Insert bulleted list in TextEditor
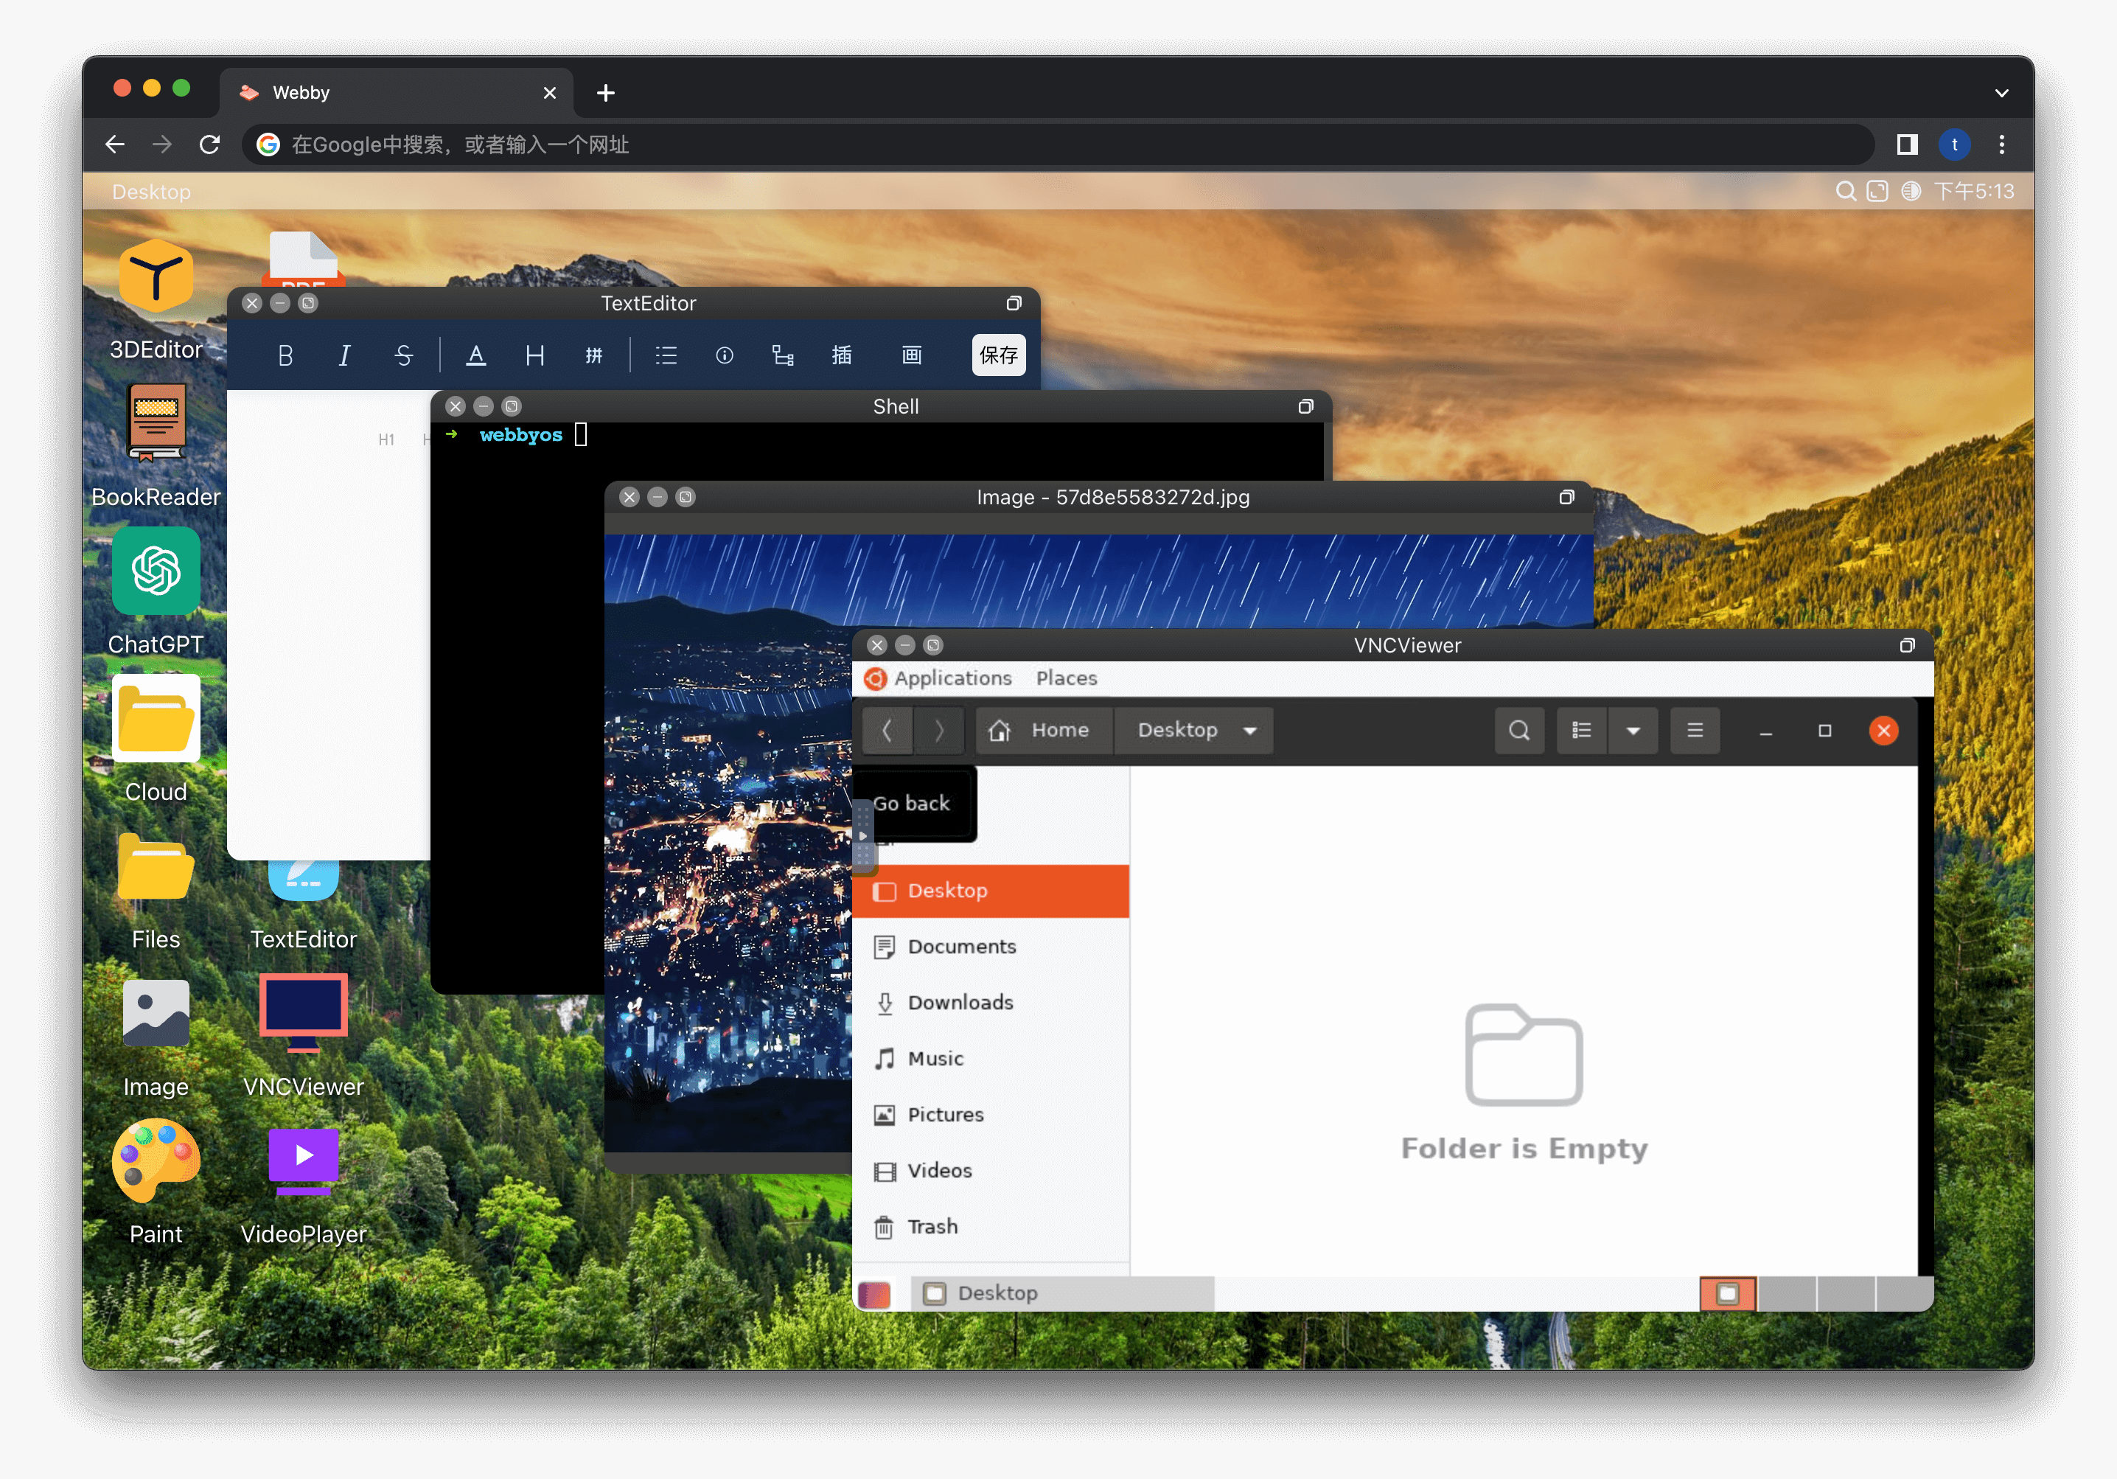2117x1479 pixels. (666, 355)
